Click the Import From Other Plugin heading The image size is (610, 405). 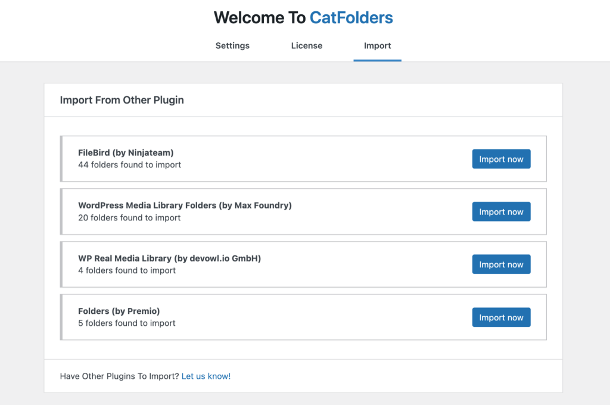[x=122, y=99]
